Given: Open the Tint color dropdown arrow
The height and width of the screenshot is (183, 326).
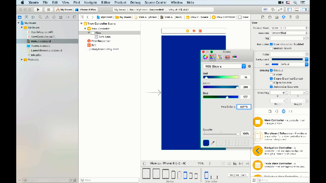Looking at the screenshot, I should (307, 64).
